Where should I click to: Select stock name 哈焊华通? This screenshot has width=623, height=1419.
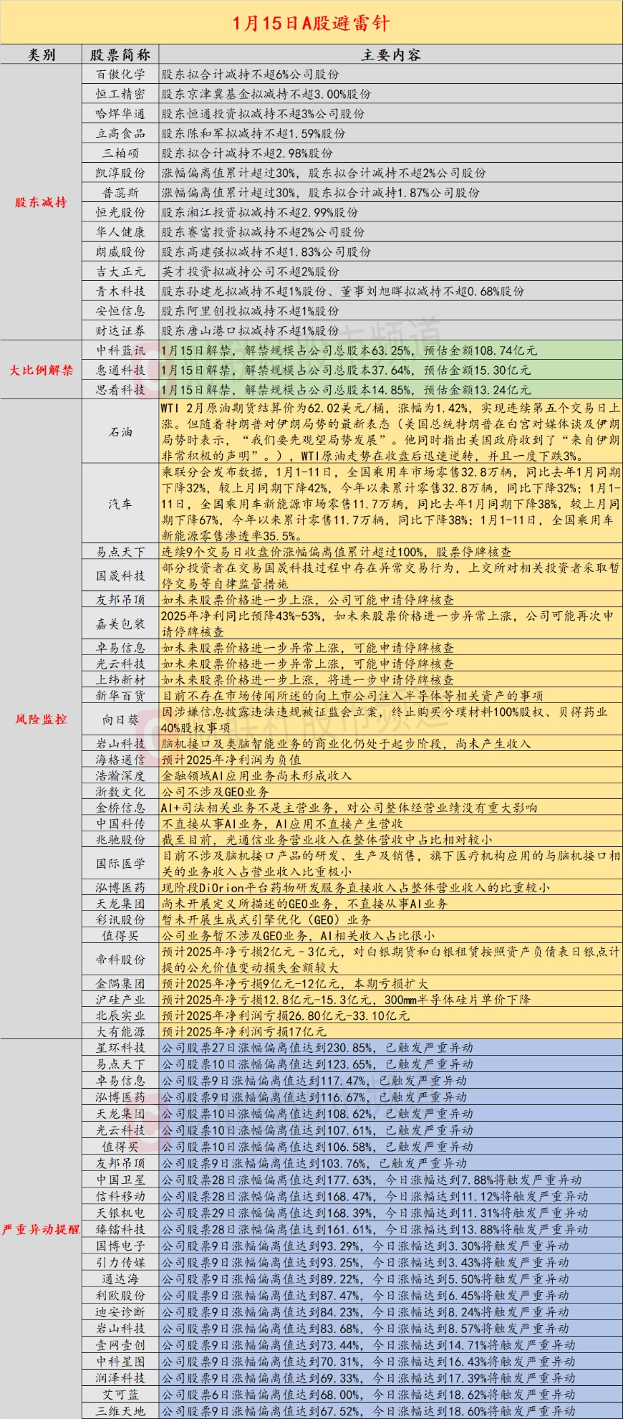(120, 114)
